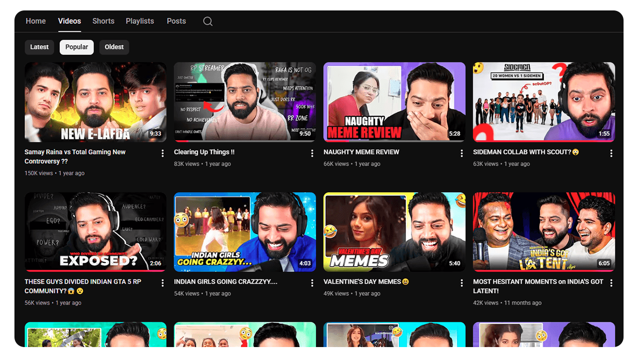Click the '42K views • 11 months ago' text
The height and width of the screenshot is (358, 638).
[507, 303]
